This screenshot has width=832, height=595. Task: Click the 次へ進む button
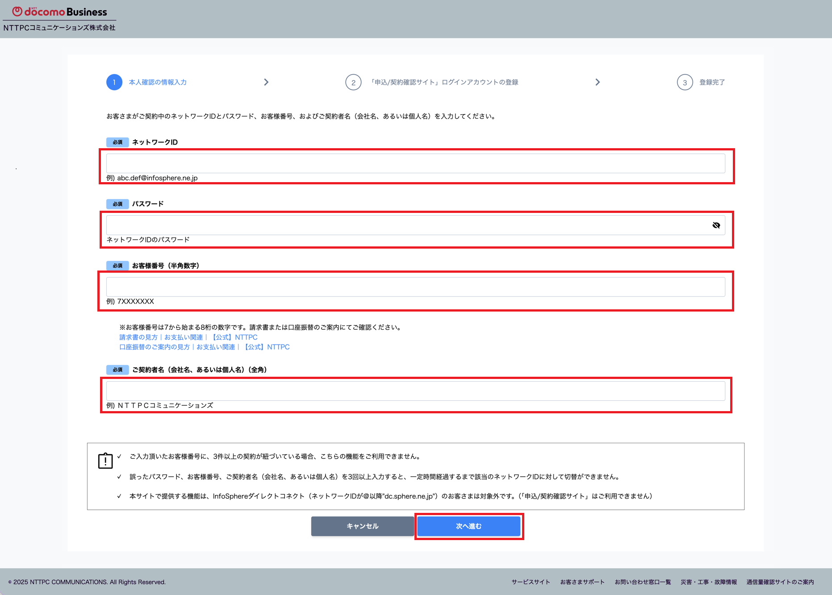[469, 526]
